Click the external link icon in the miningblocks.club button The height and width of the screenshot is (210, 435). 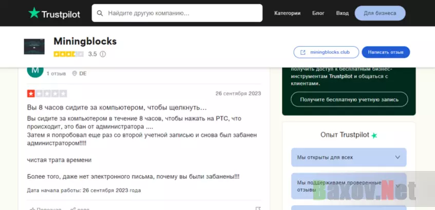coord(303,52)
